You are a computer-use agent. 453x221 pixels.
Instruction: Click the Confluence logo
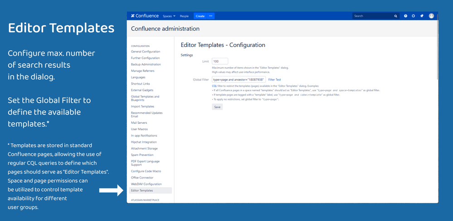[145, 16]
